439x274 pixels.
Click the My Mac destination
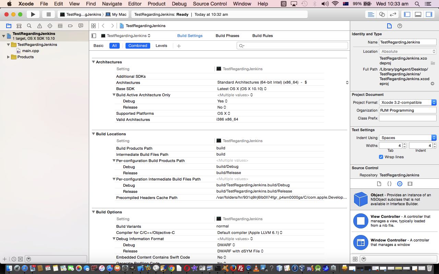pos(116,14)
